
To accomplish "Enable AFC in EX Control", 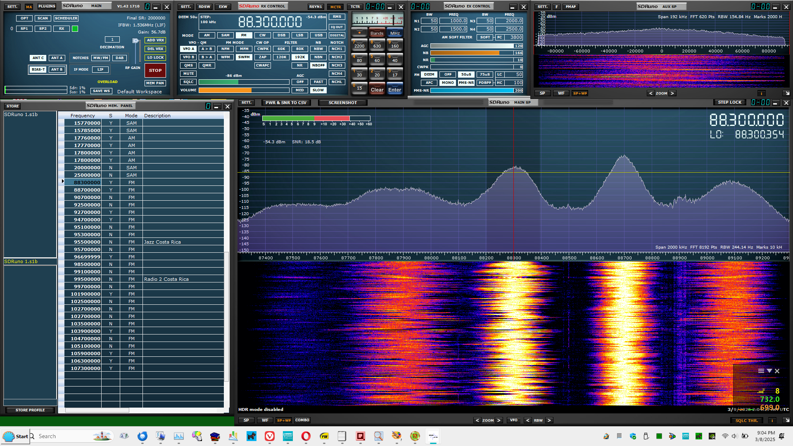I will click(x=430, y=83).
